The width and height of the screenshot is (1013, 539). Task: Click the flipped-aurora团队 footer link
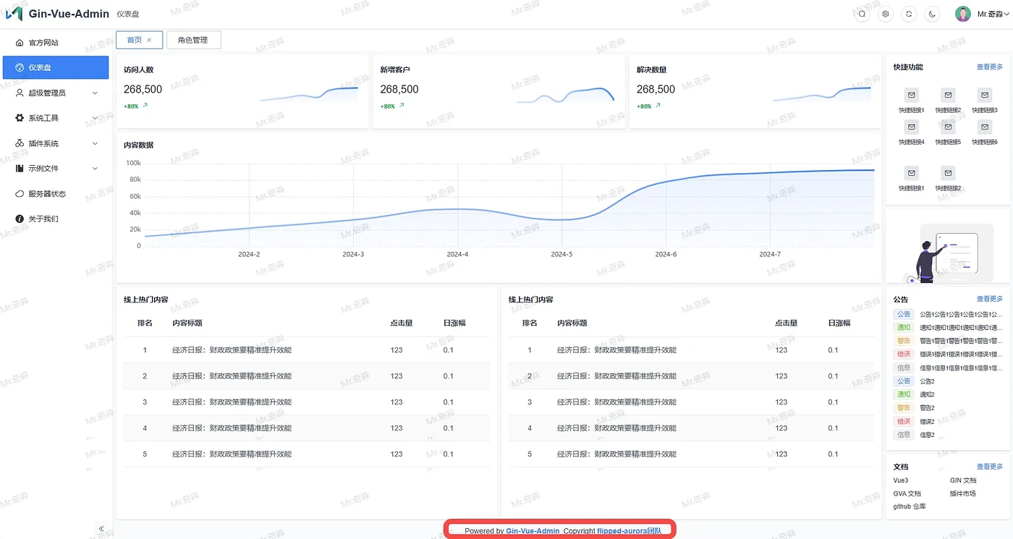pyautogui.click(x=630, y=531)
